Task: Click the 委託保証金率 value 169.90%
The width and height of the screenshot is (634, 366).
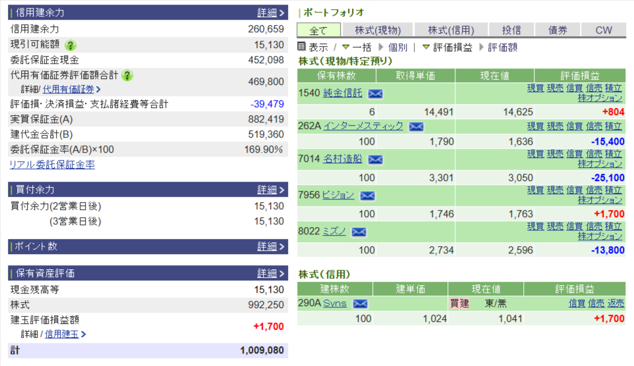Action: click(263, 149)
